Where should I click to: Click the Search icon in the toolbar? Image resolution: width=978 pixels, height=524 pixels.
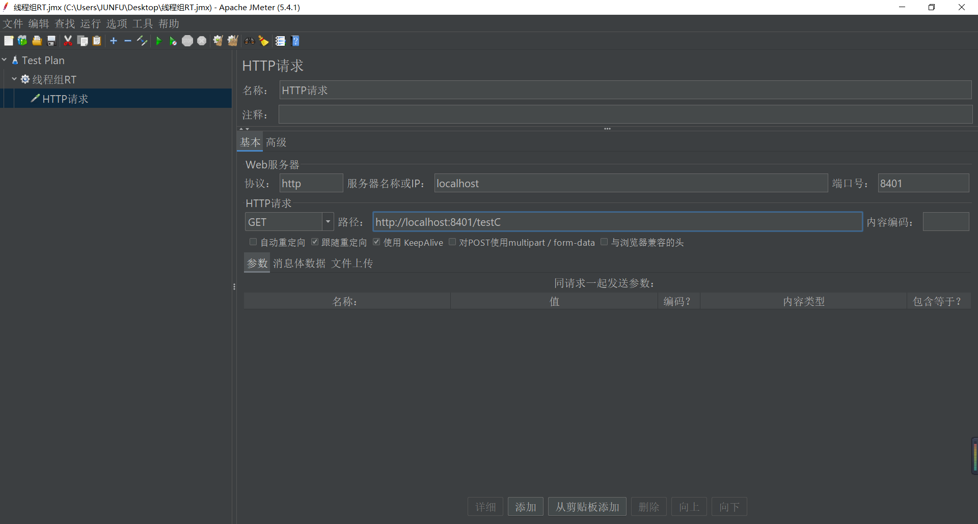point(249,41)
